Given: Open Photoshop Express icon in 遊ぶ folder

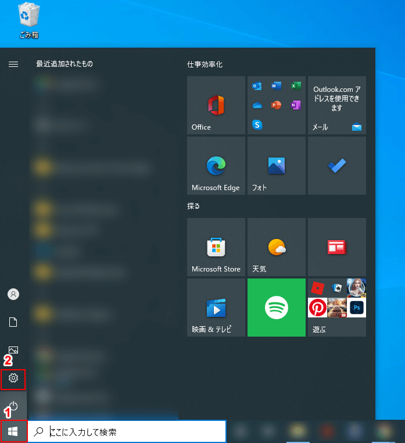Looking at the screenshot, I should 356,308.
